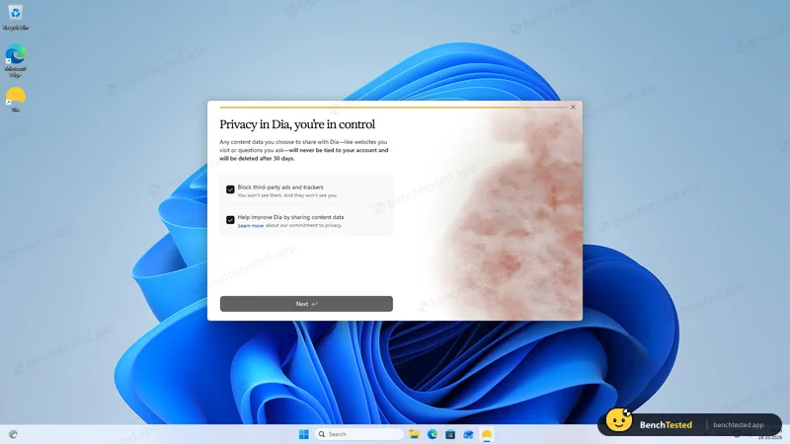Click the setup progress bar

pos(393,108)
